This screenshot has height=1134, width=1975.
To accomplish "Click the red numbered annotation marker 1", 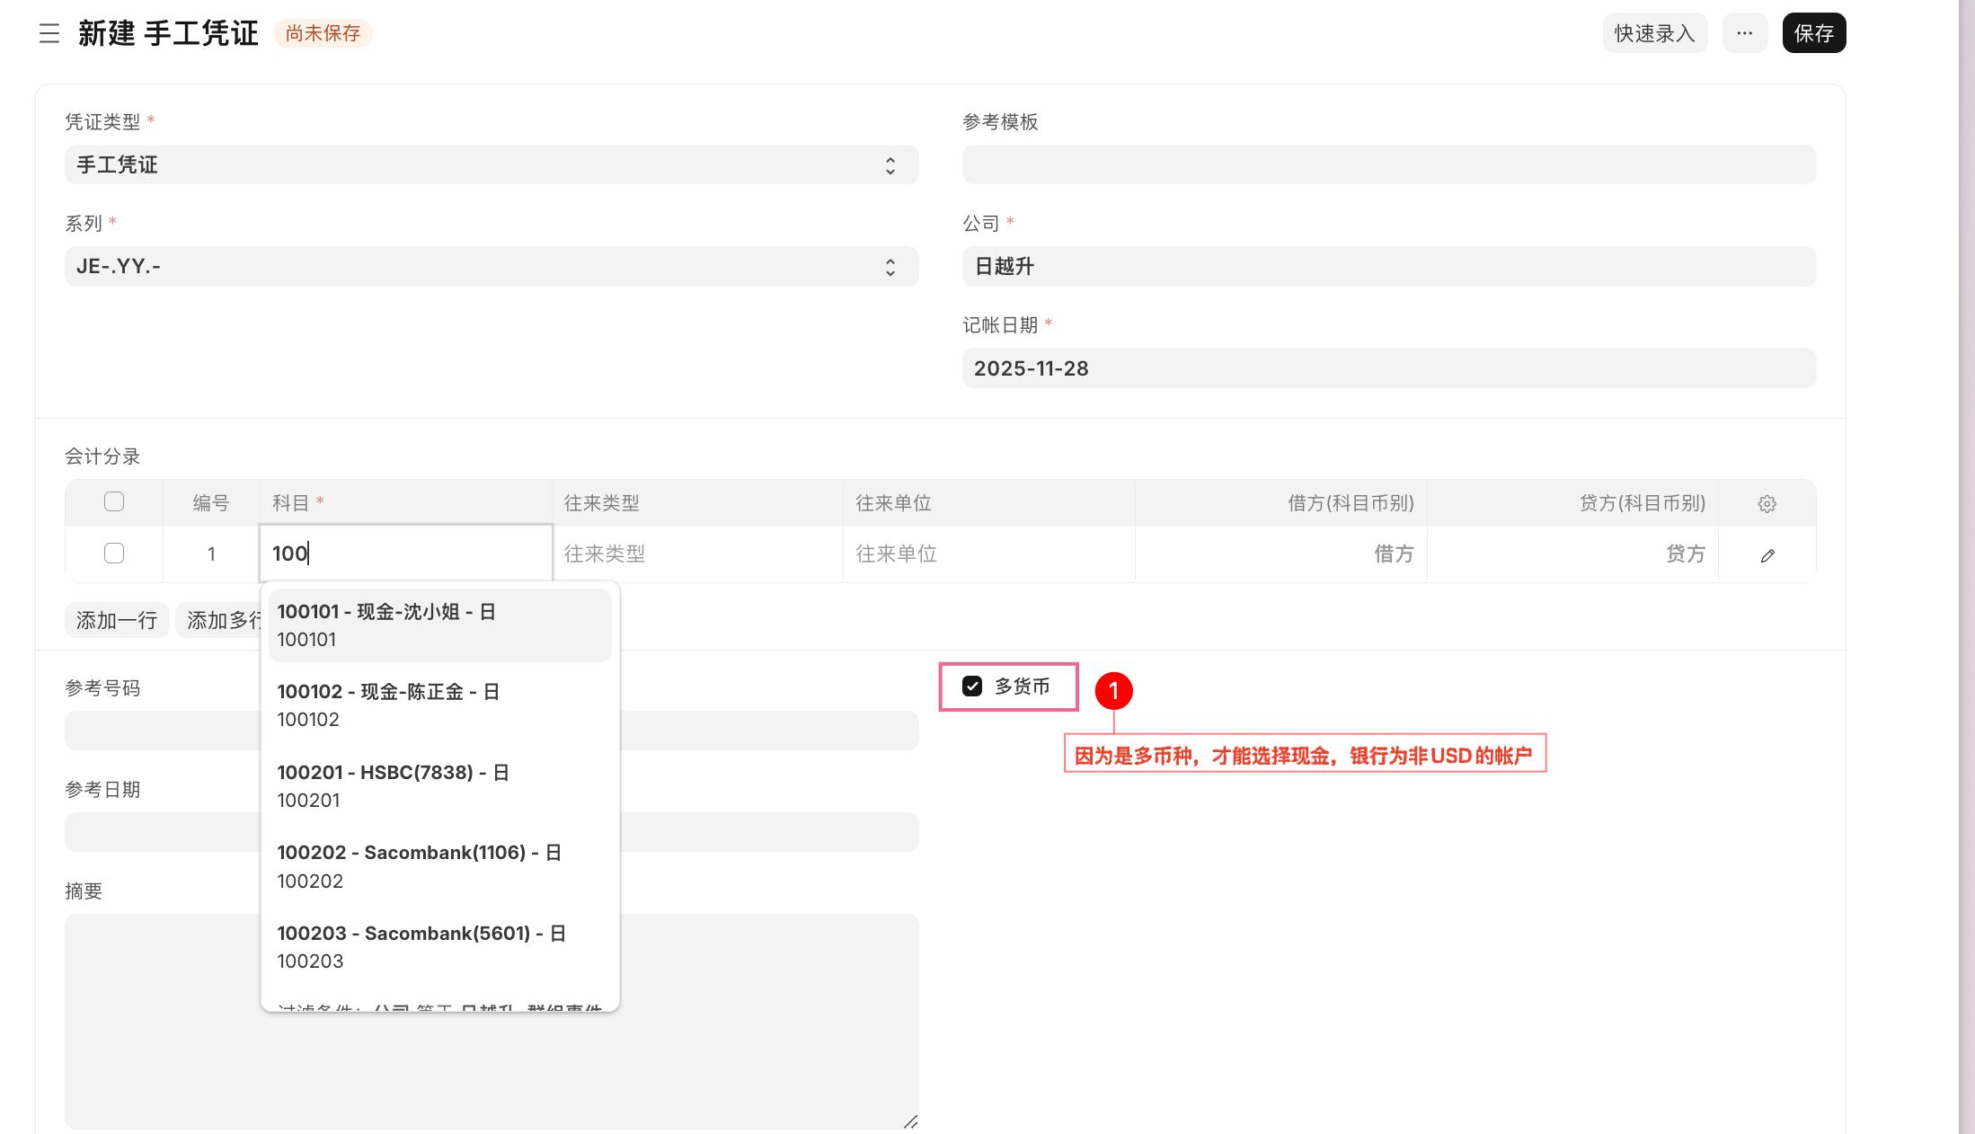I will [1113, 691].
